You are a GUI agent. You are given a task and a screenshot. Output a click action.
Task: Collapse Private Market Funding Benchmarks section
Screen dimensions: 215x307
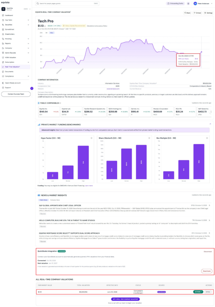(210, 124)
